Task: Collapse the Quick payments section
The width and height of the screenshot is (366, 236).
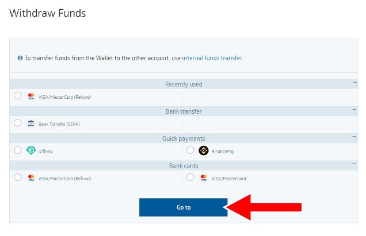Action: click(354, 138)
